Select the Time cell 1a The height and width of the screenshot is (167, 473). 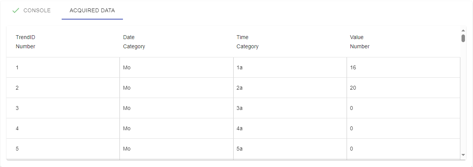click(290, 67)
